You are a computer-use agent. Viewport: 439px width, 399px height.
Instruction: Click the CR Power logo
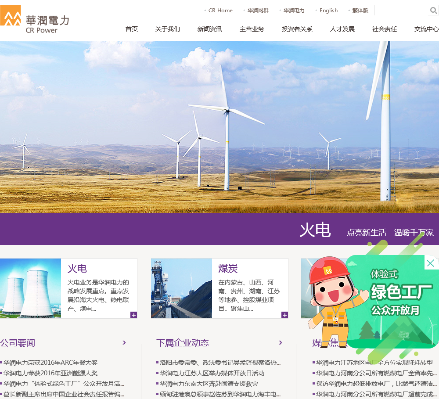[x=35, y=20]
